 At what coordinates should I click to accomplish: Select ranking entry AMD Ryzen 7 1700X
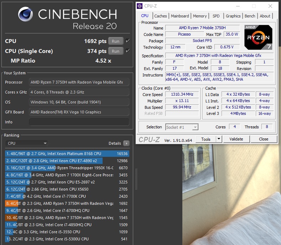tap(67, 175)
